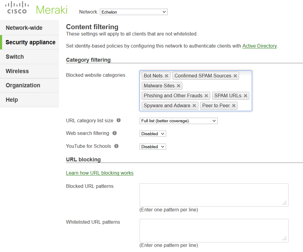
Task: Remove the SPAM URLs category tag
Action: pos(245,96)
